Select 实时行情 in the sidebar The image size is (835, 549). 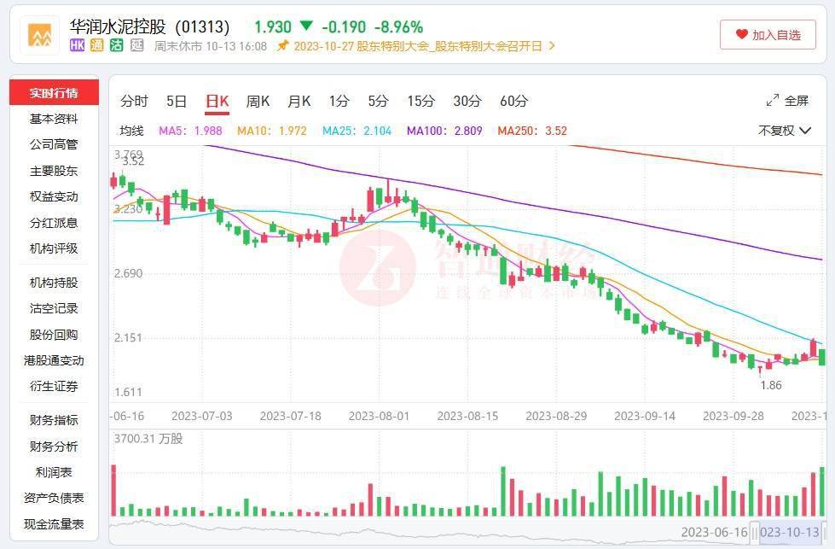(54, 93)
